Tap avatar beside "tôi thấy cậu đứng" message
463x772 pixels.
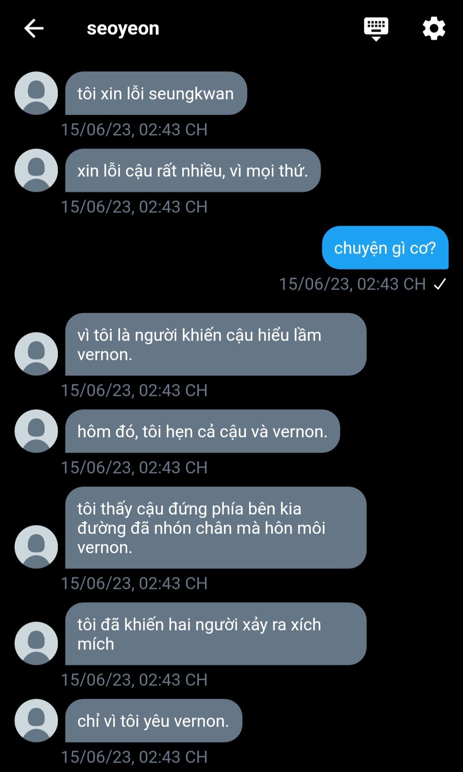[x=36, y=547]
